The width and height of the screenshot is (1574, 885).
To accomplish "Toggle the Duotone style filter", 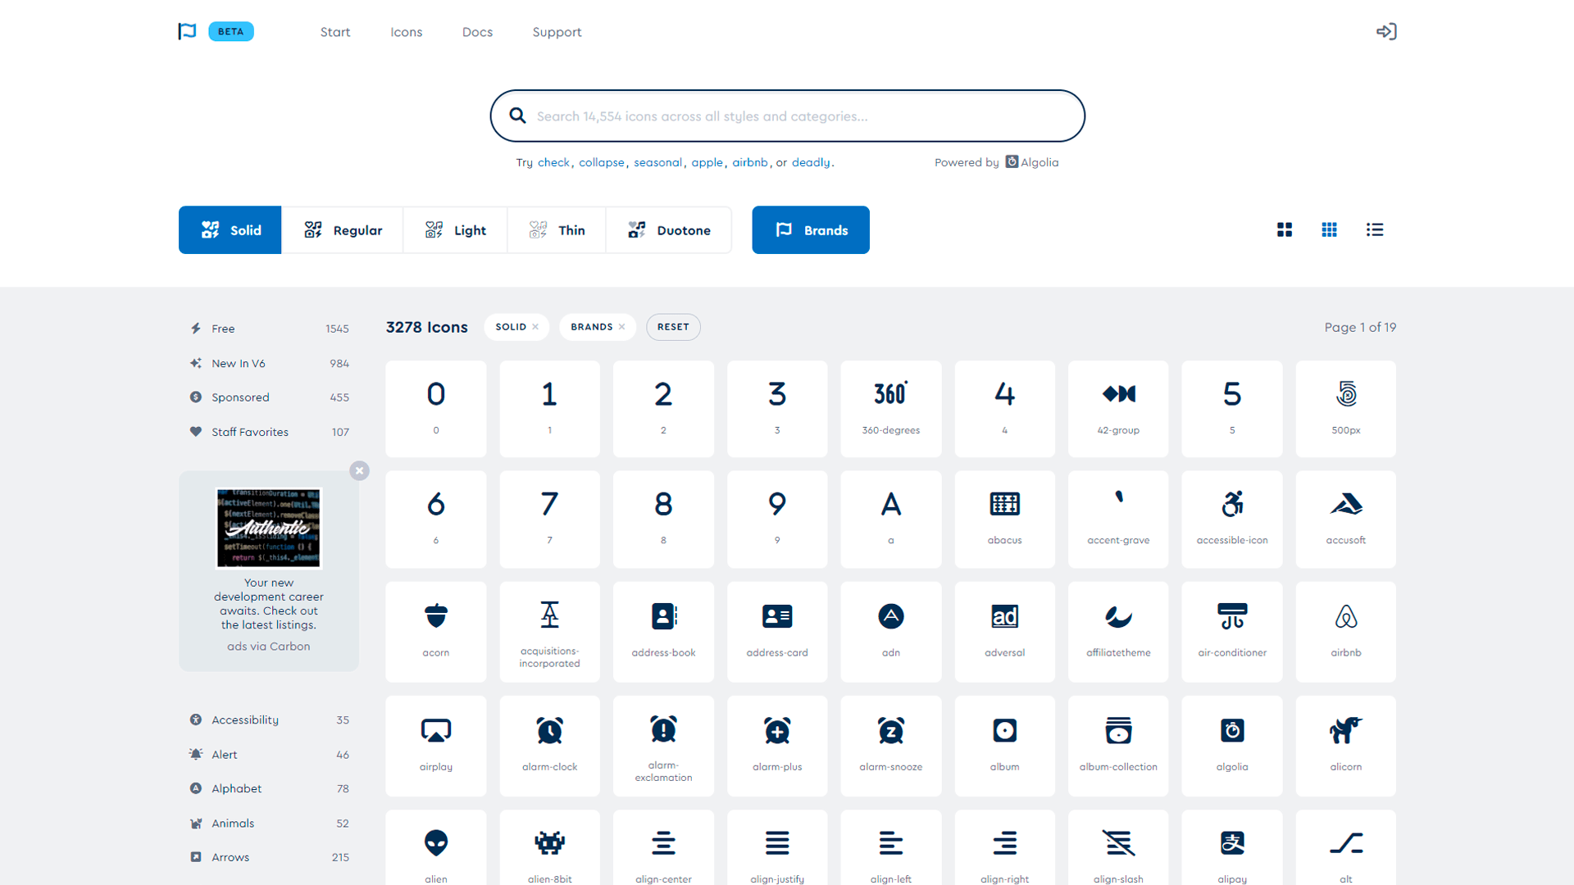I will click(669, 230).
